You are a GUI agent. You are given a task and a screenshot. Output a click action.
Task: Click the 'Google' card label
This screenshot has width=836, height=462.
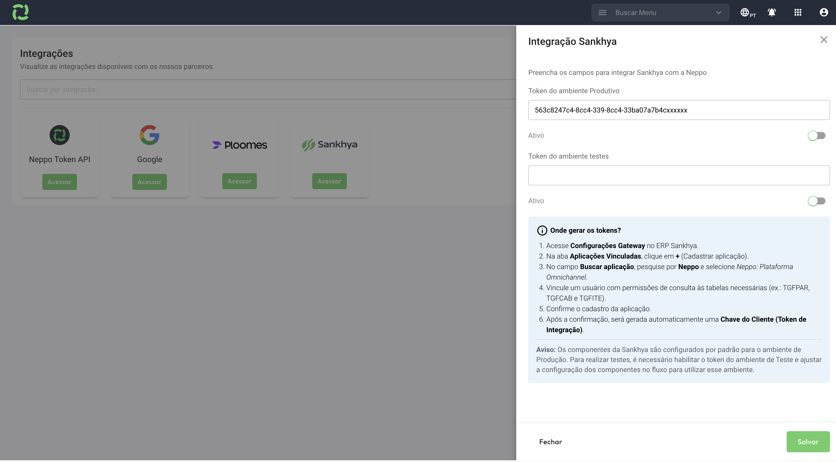point(149,159)
